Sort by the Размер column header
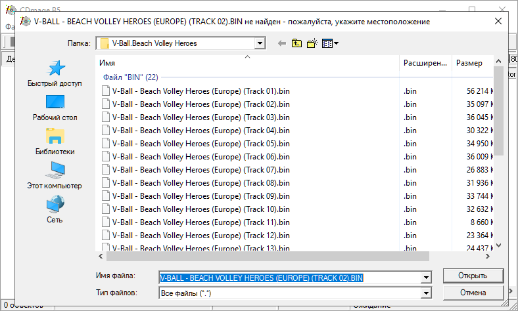The image size is (518, 311). pyautogui.click(x=473, y=63)
